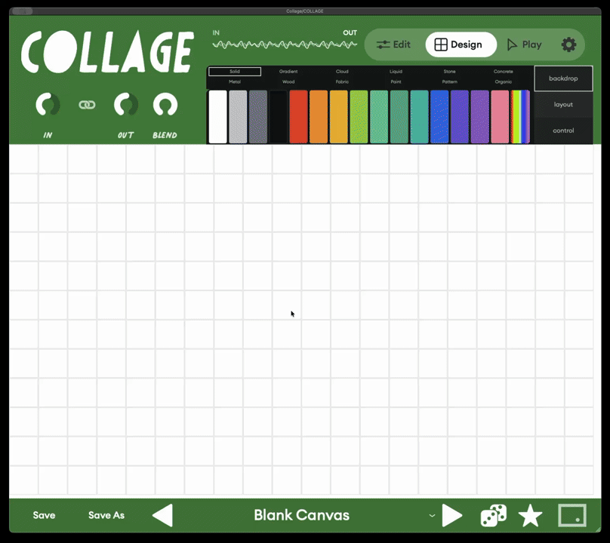This screenshot has height=543, width=610.
Task: Click the window size rectangle icon
Action: tap(572, 515)
